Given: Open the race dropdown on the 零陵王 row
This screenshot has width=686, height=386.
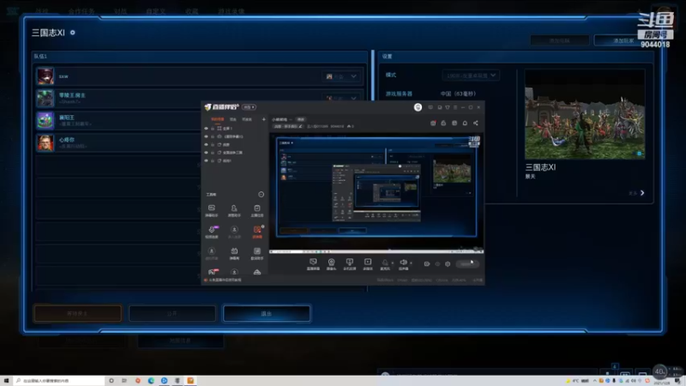Looking at the screenshot, I should (x=341, y=98).
